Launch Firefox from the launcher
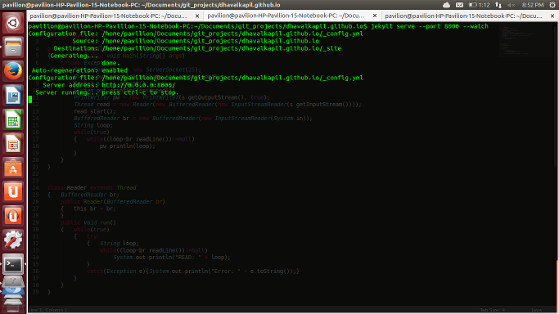This screenshot has height=314, width=559. tap(13, 71)
